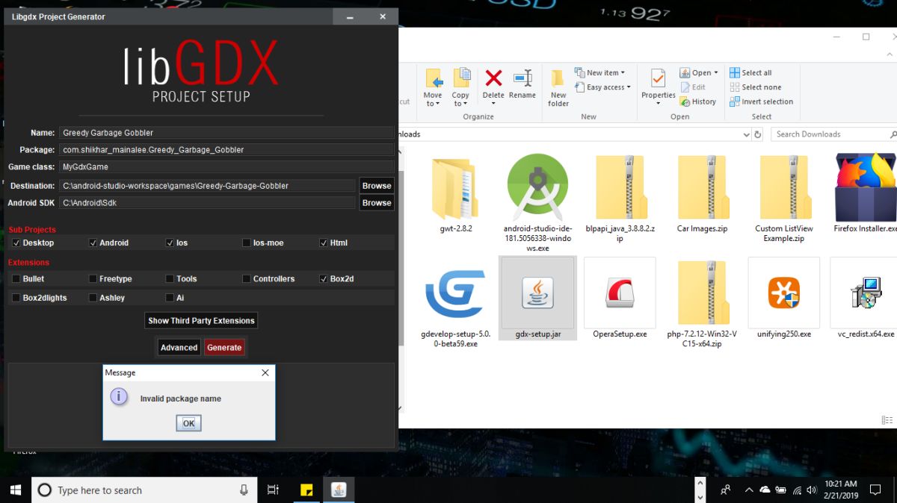Image resolution: width=897 pixels, height=503 pixels.
Task: Click the Generate button
Action: pos(224,347)
